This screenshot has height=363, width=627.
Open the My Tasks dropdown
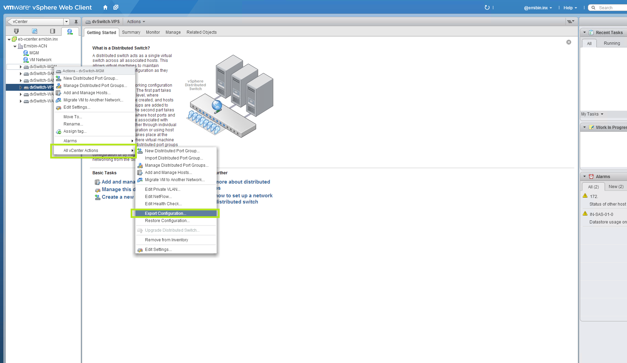click(592, 114)
